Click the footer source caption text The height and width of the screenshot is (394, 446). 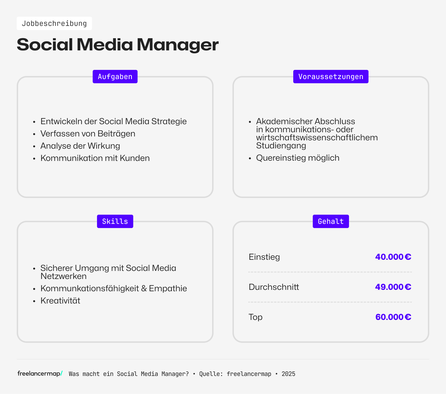coord(182,374)
